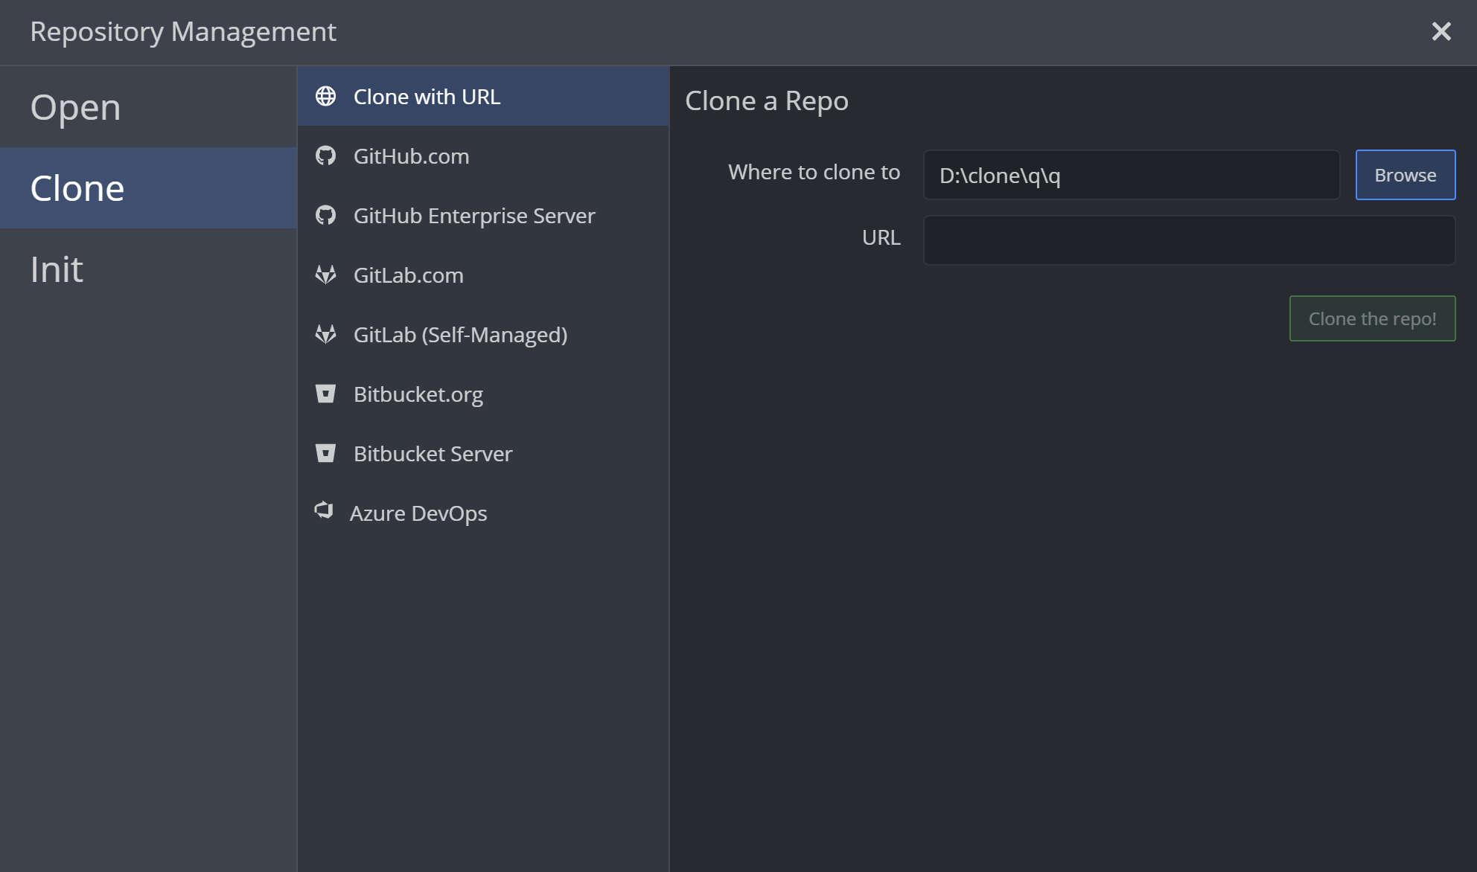Image resolution: width=1477 pixels, height=872 pixels.
Task: Pick Azure DevOps as the clone source
Action: coord(418,513)
